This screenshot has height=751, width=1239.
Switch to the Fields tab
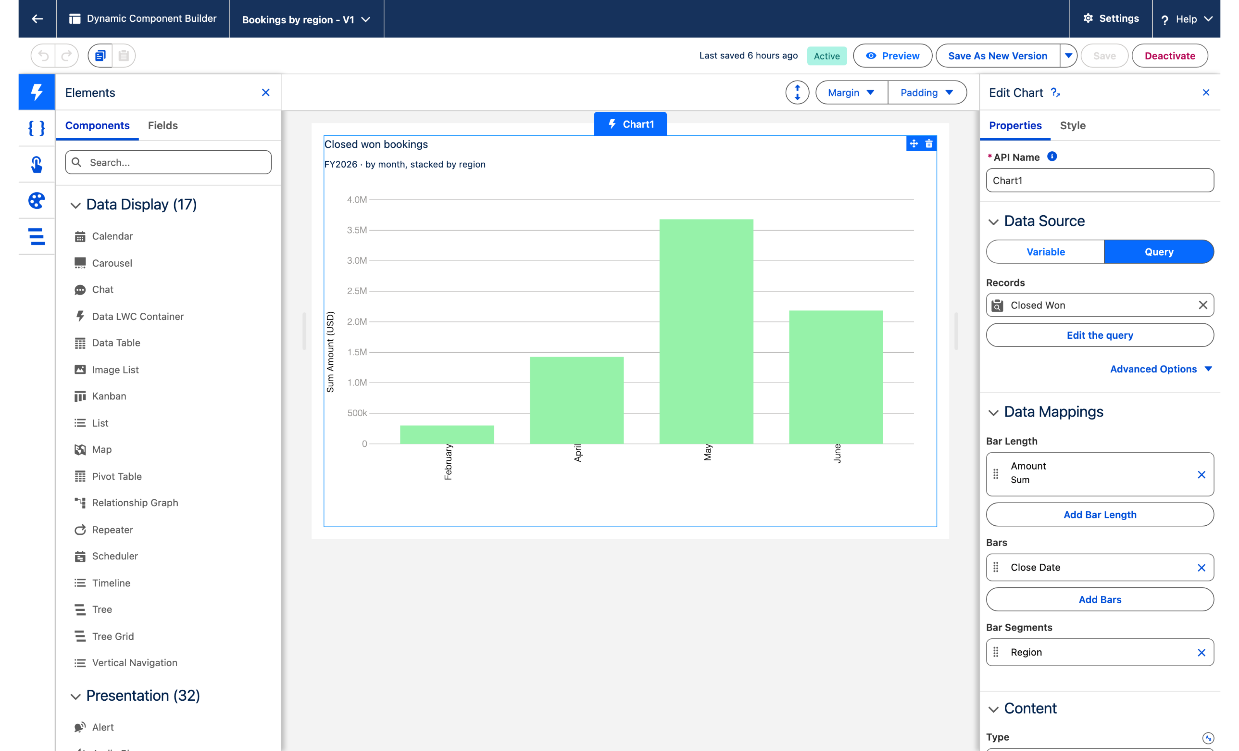[162, 126]
